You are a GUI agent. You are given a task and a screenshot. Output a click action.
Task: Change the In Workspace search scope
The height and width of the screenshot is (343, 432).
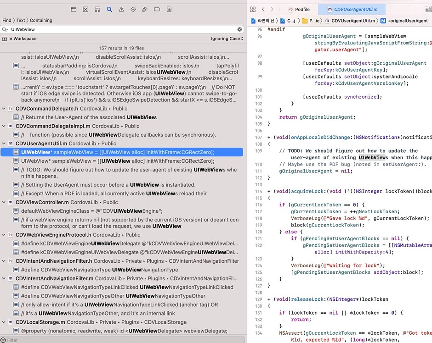19,39
